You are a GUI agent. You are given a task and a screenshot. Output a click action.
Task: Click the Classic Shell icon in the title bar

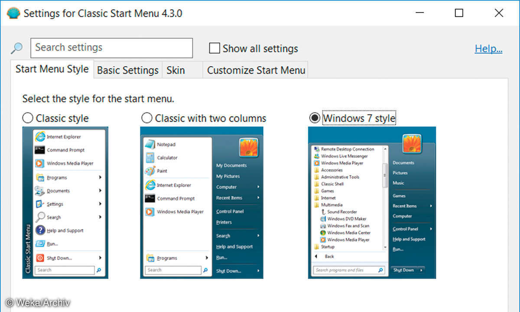pyautogui.click(x=14, y=13)
